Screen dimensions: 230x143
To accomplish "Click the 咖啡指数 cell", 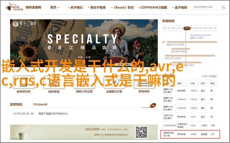I will (181, 90).
